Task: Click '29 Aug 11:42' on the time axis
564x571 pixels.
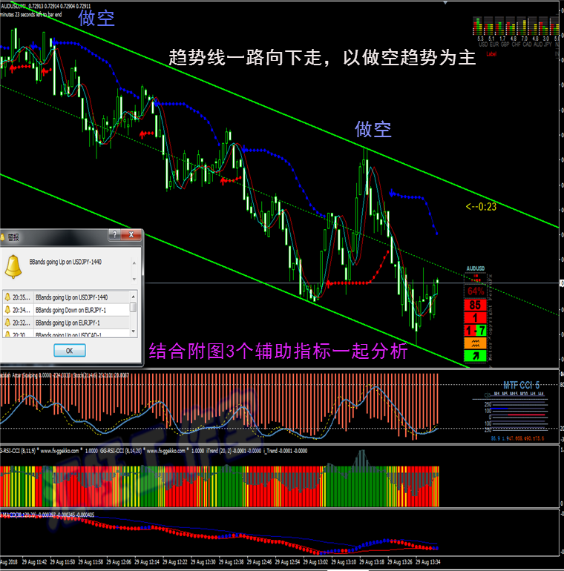Action: point(34,562)
